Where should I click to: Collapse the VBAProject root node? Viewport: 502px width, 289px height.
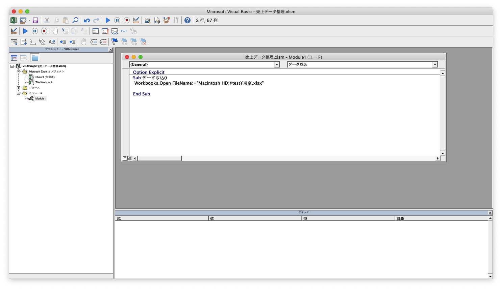tap(12, 66)
